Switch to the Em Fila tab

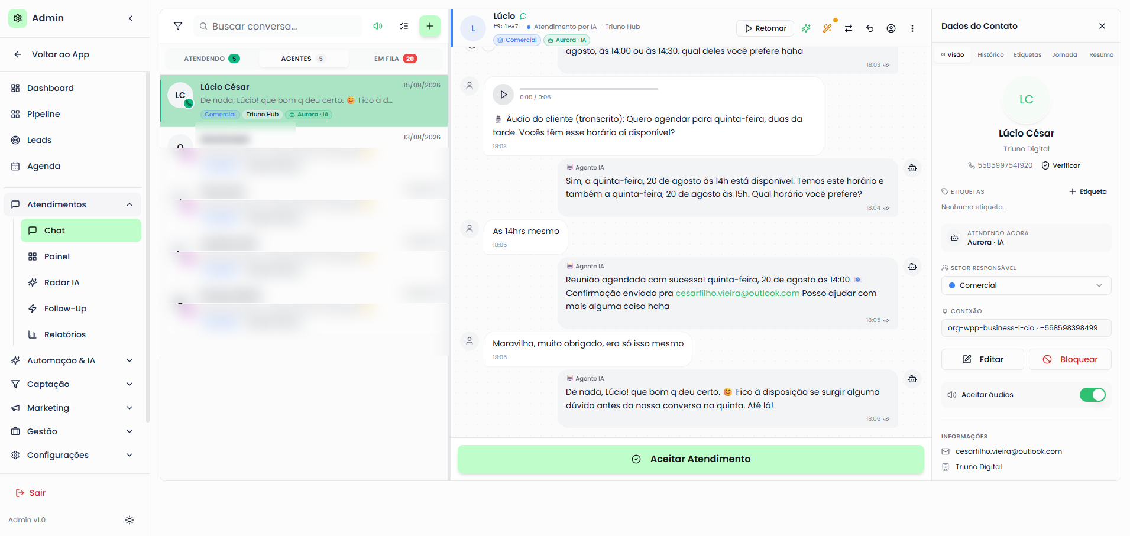pos(395,59)
